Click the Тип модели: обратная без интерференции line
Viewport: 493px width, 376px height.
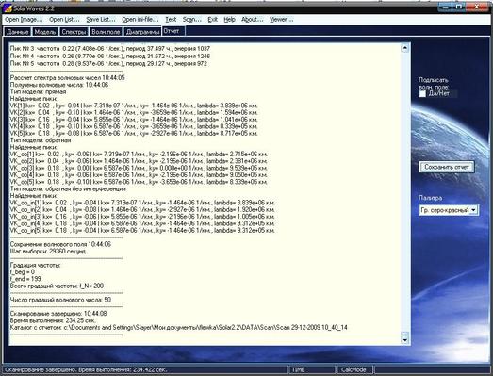point(68,189)
